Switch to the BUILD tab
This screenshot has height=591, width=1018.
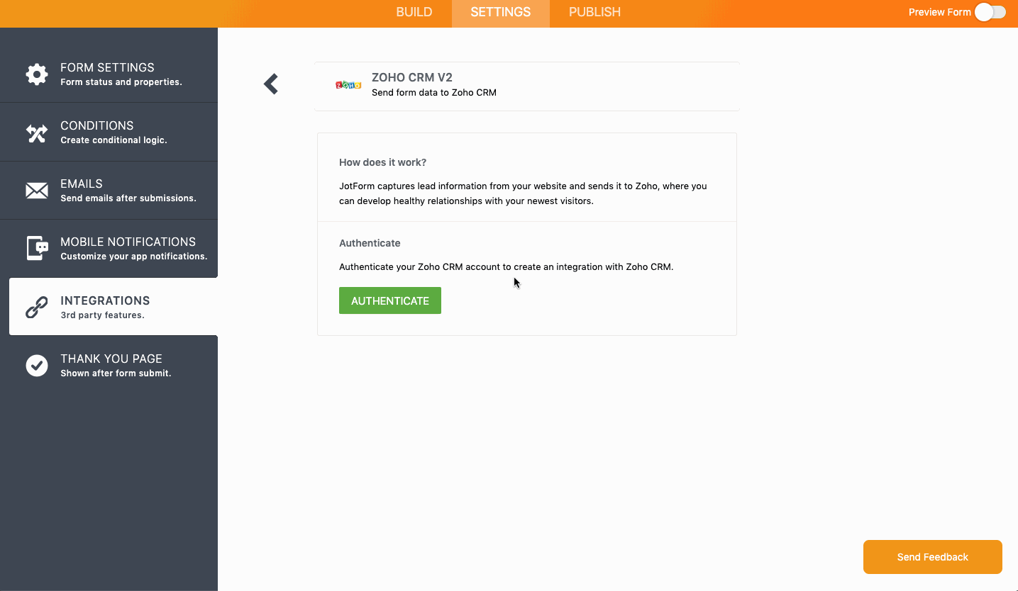click(414, 12)
